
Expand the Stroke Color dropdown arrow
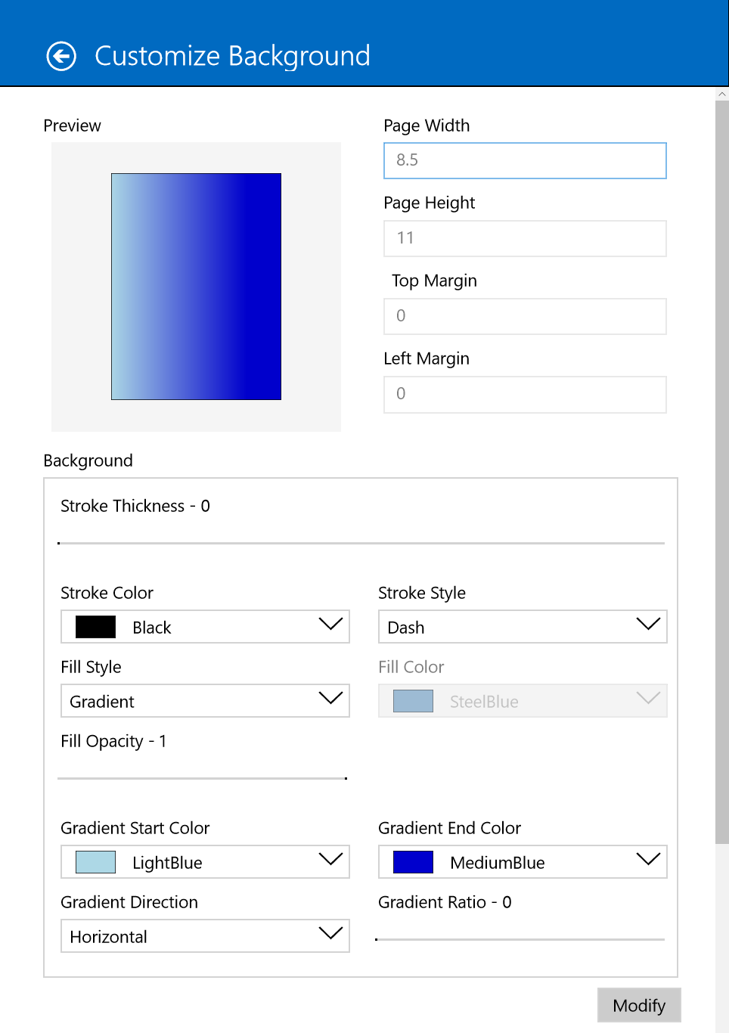(x=330, y=625)
